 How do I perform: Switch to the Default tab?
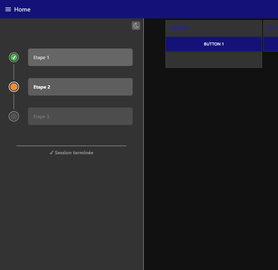point(179,28)
